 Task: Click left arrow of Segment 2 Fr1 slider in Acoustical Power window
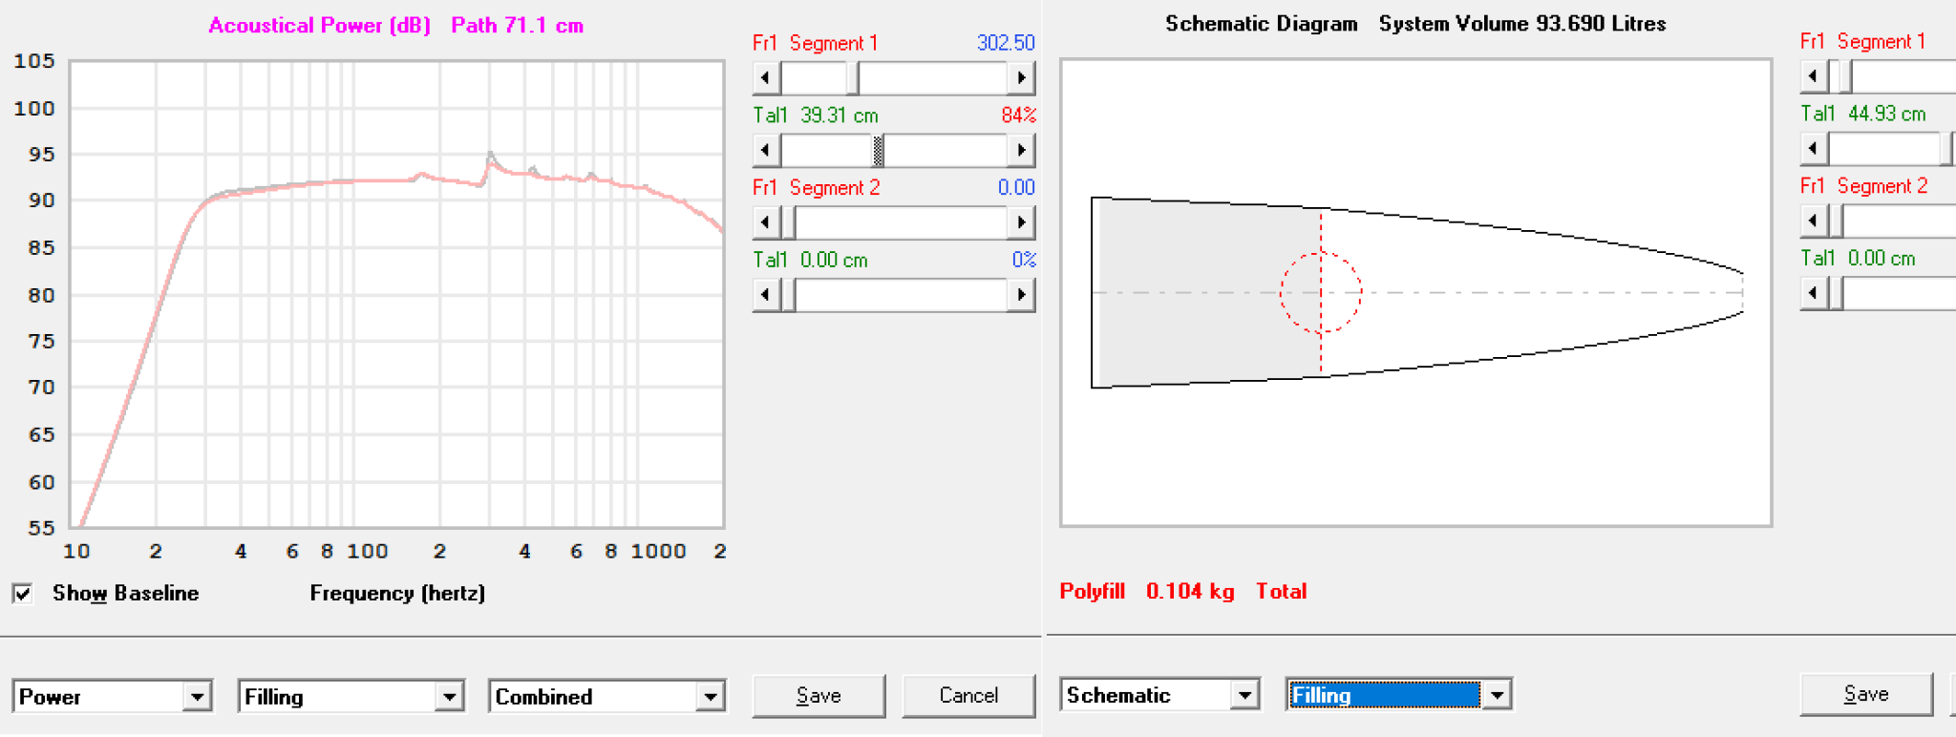point(766,222)
